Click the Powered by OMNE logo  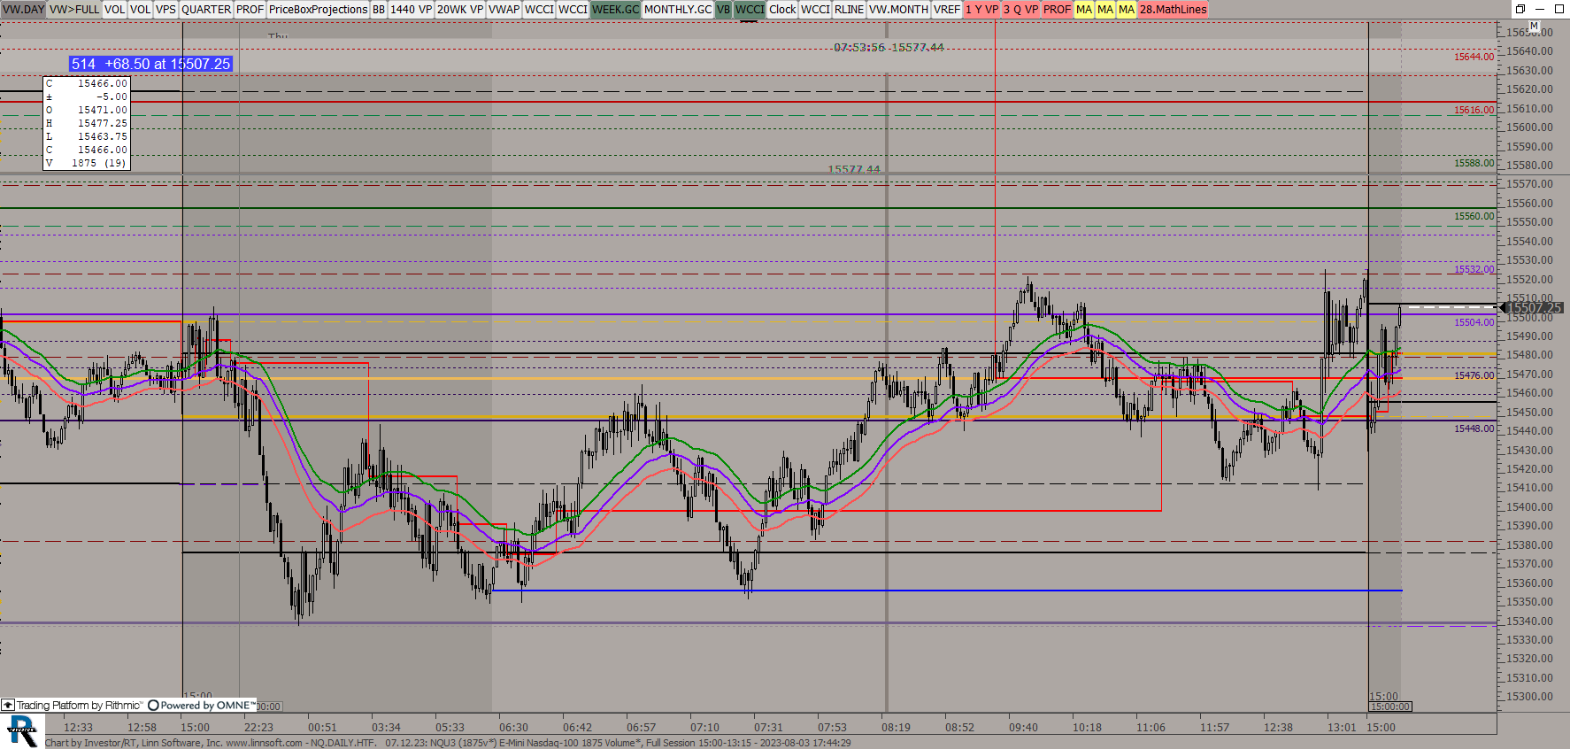202,706
